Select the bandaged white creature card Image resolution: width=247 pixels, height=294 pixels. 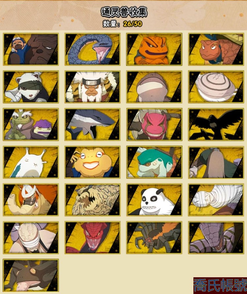pyautogui.click(x=216, y=200)
